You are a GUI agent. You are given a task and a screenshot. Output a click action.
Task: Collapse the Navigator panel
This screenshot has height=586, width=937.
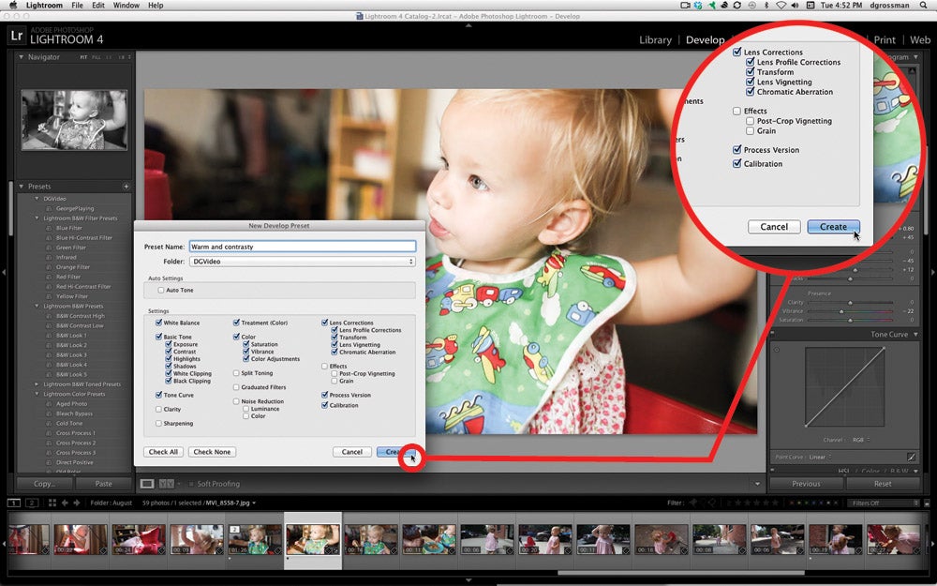click(x=22, y=57)
